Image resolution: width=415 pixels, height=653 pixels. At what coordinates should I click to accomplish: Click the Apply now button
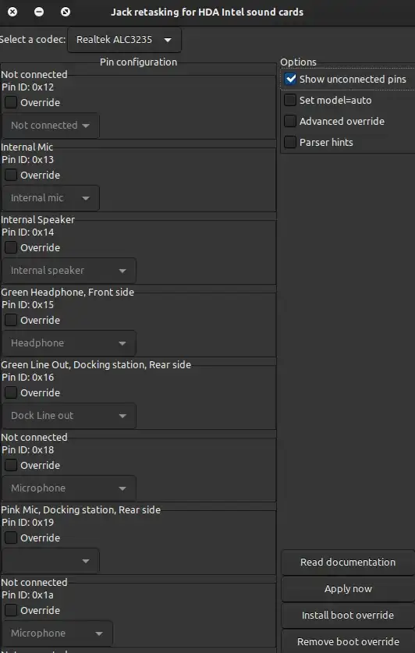pyautogui.click(x=348, y=589)
